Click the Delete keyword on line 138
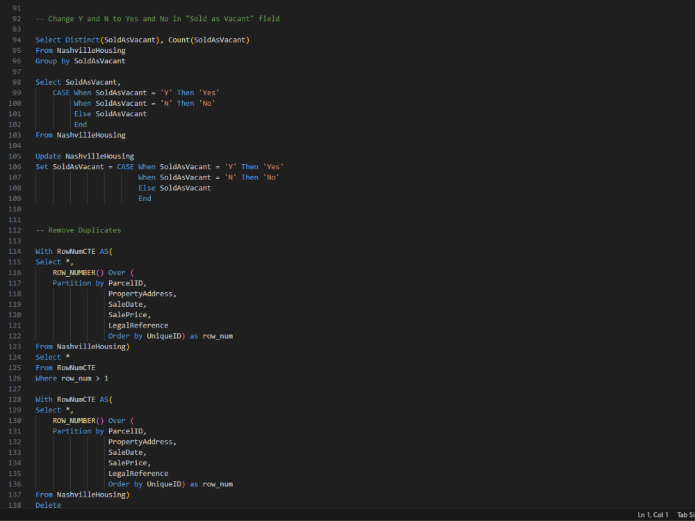 49,505
